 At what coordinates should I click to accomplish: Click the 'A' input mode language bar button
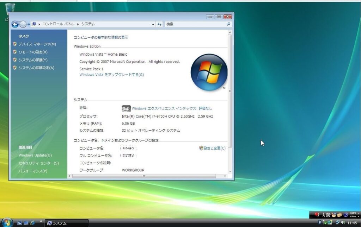coord(324,215)
